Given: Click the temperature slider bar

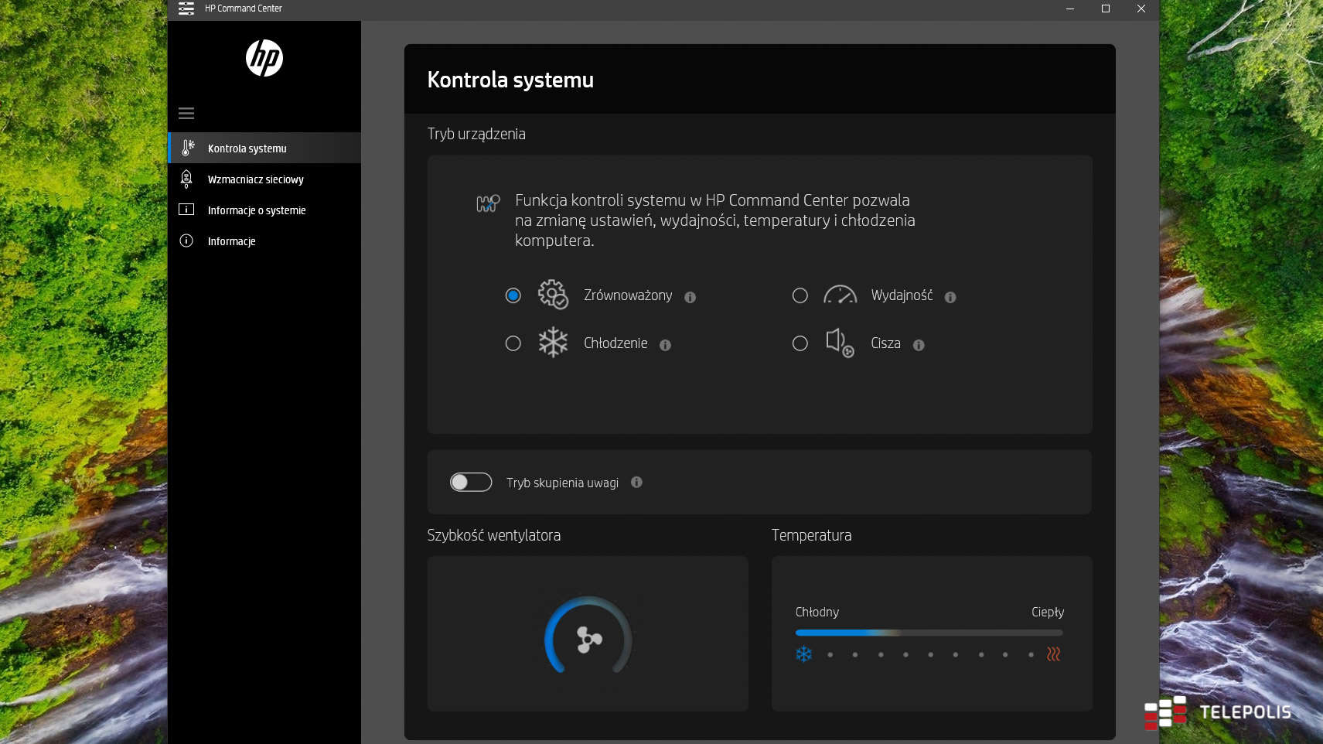Looking at the screenshot, I should point(929,633).
